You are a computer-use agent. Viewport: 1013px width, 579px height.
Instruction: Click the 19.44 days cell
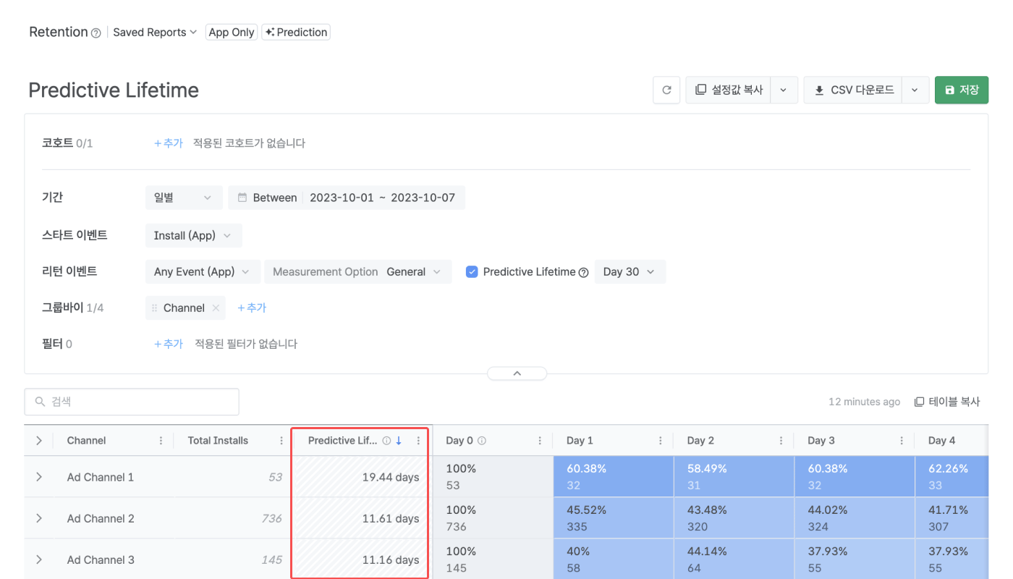359,477
